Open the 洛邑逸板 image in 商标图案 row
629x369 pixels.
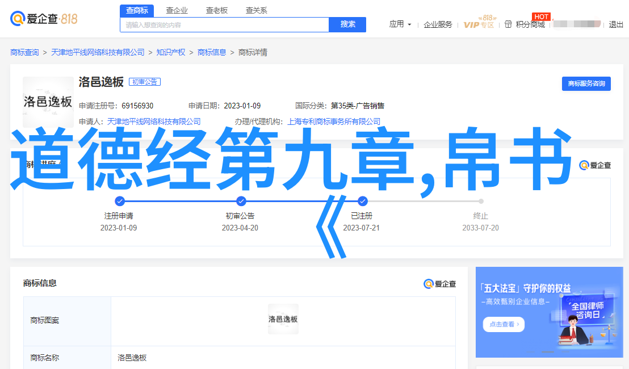point(283,319)
